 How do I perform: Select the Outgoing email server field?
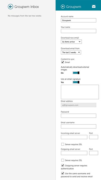pos(74,153)
